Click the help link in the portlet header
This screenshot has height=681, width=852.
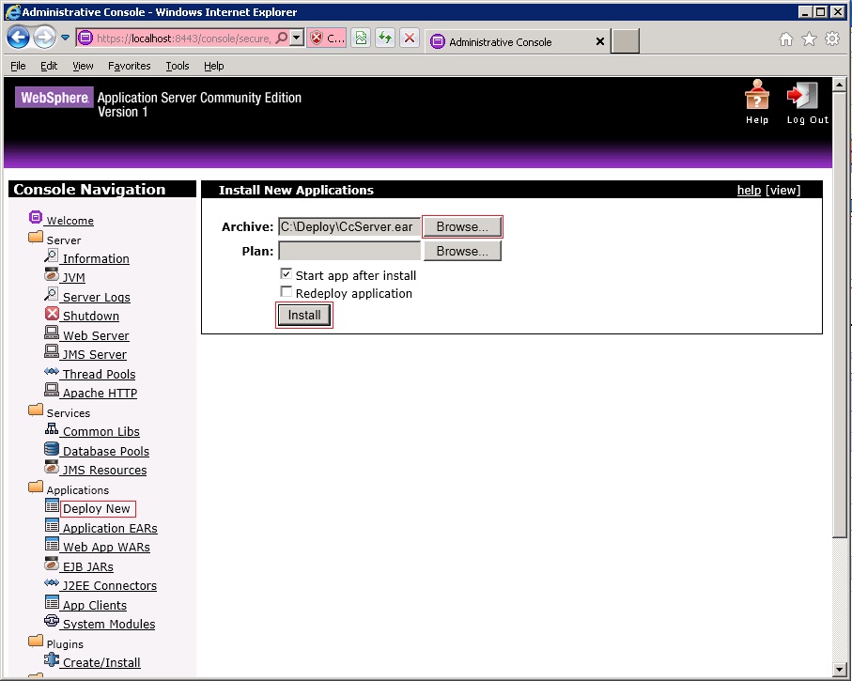pos(749,190)
